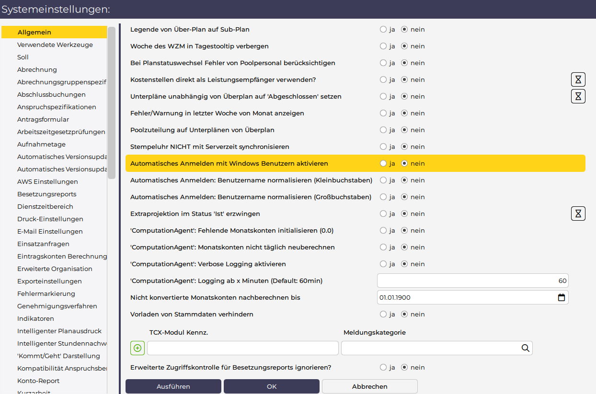Click the sidebar category list scrollbar
The width and height of the screenshot is (596, 394).
point(112,103)
